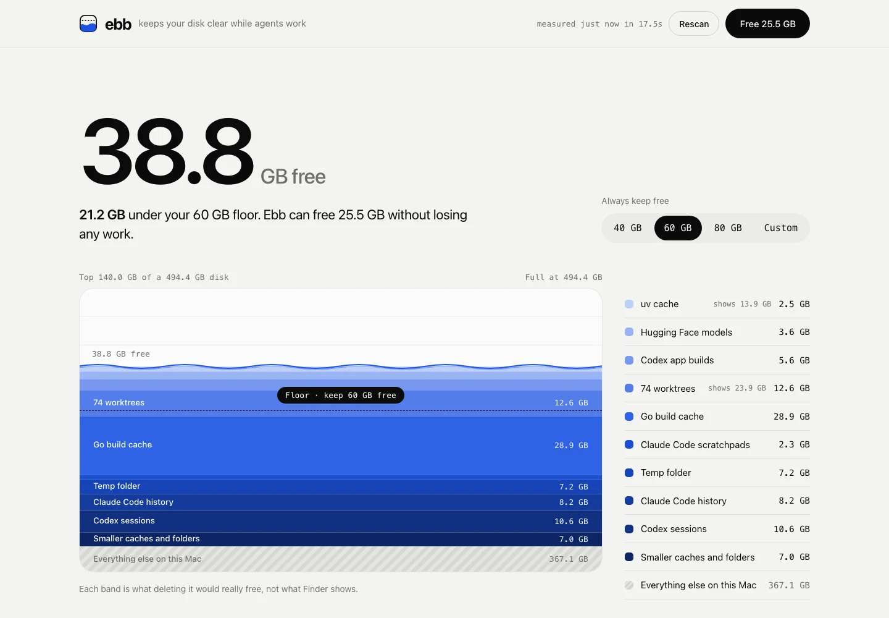Click the large 38.8 free-space number
The width and height of the screenshot is (889, 618).
click(168, 151)
